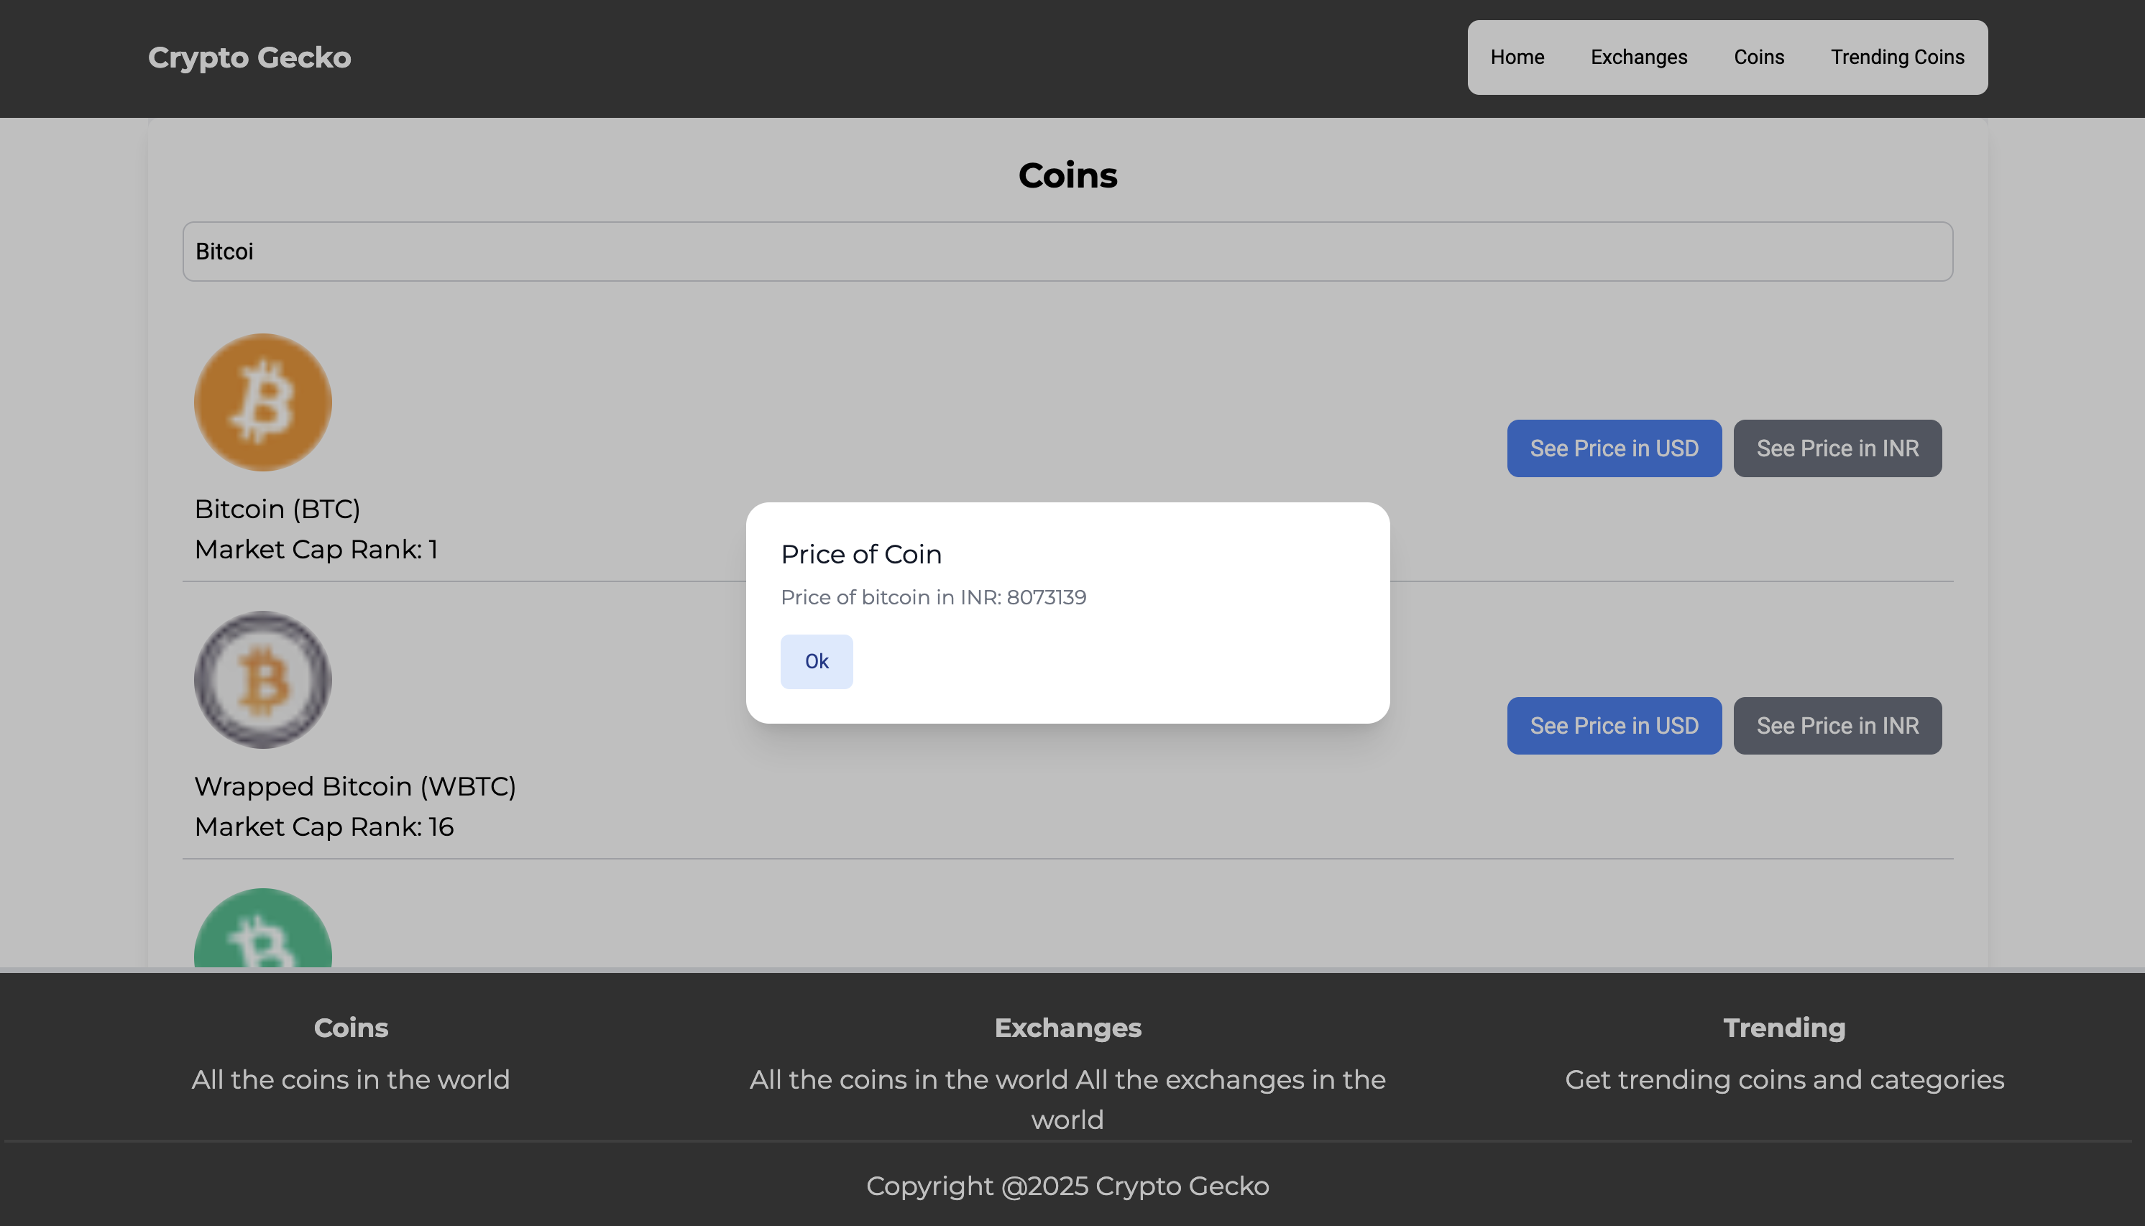Click the Wrapped Bitcoin (WBTC) name text
This screenshot has width=2145, height=1226.
(x=354, y=786)
